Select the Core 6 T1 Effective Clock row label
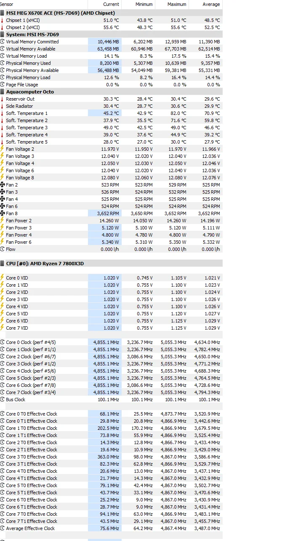282x541 pixels. pos(32,507)
